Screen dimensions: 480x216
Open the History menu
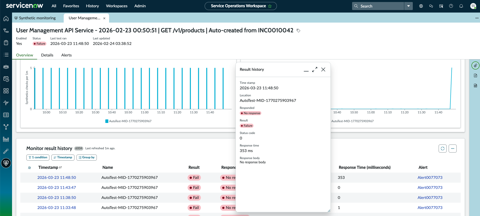[93, 6]
